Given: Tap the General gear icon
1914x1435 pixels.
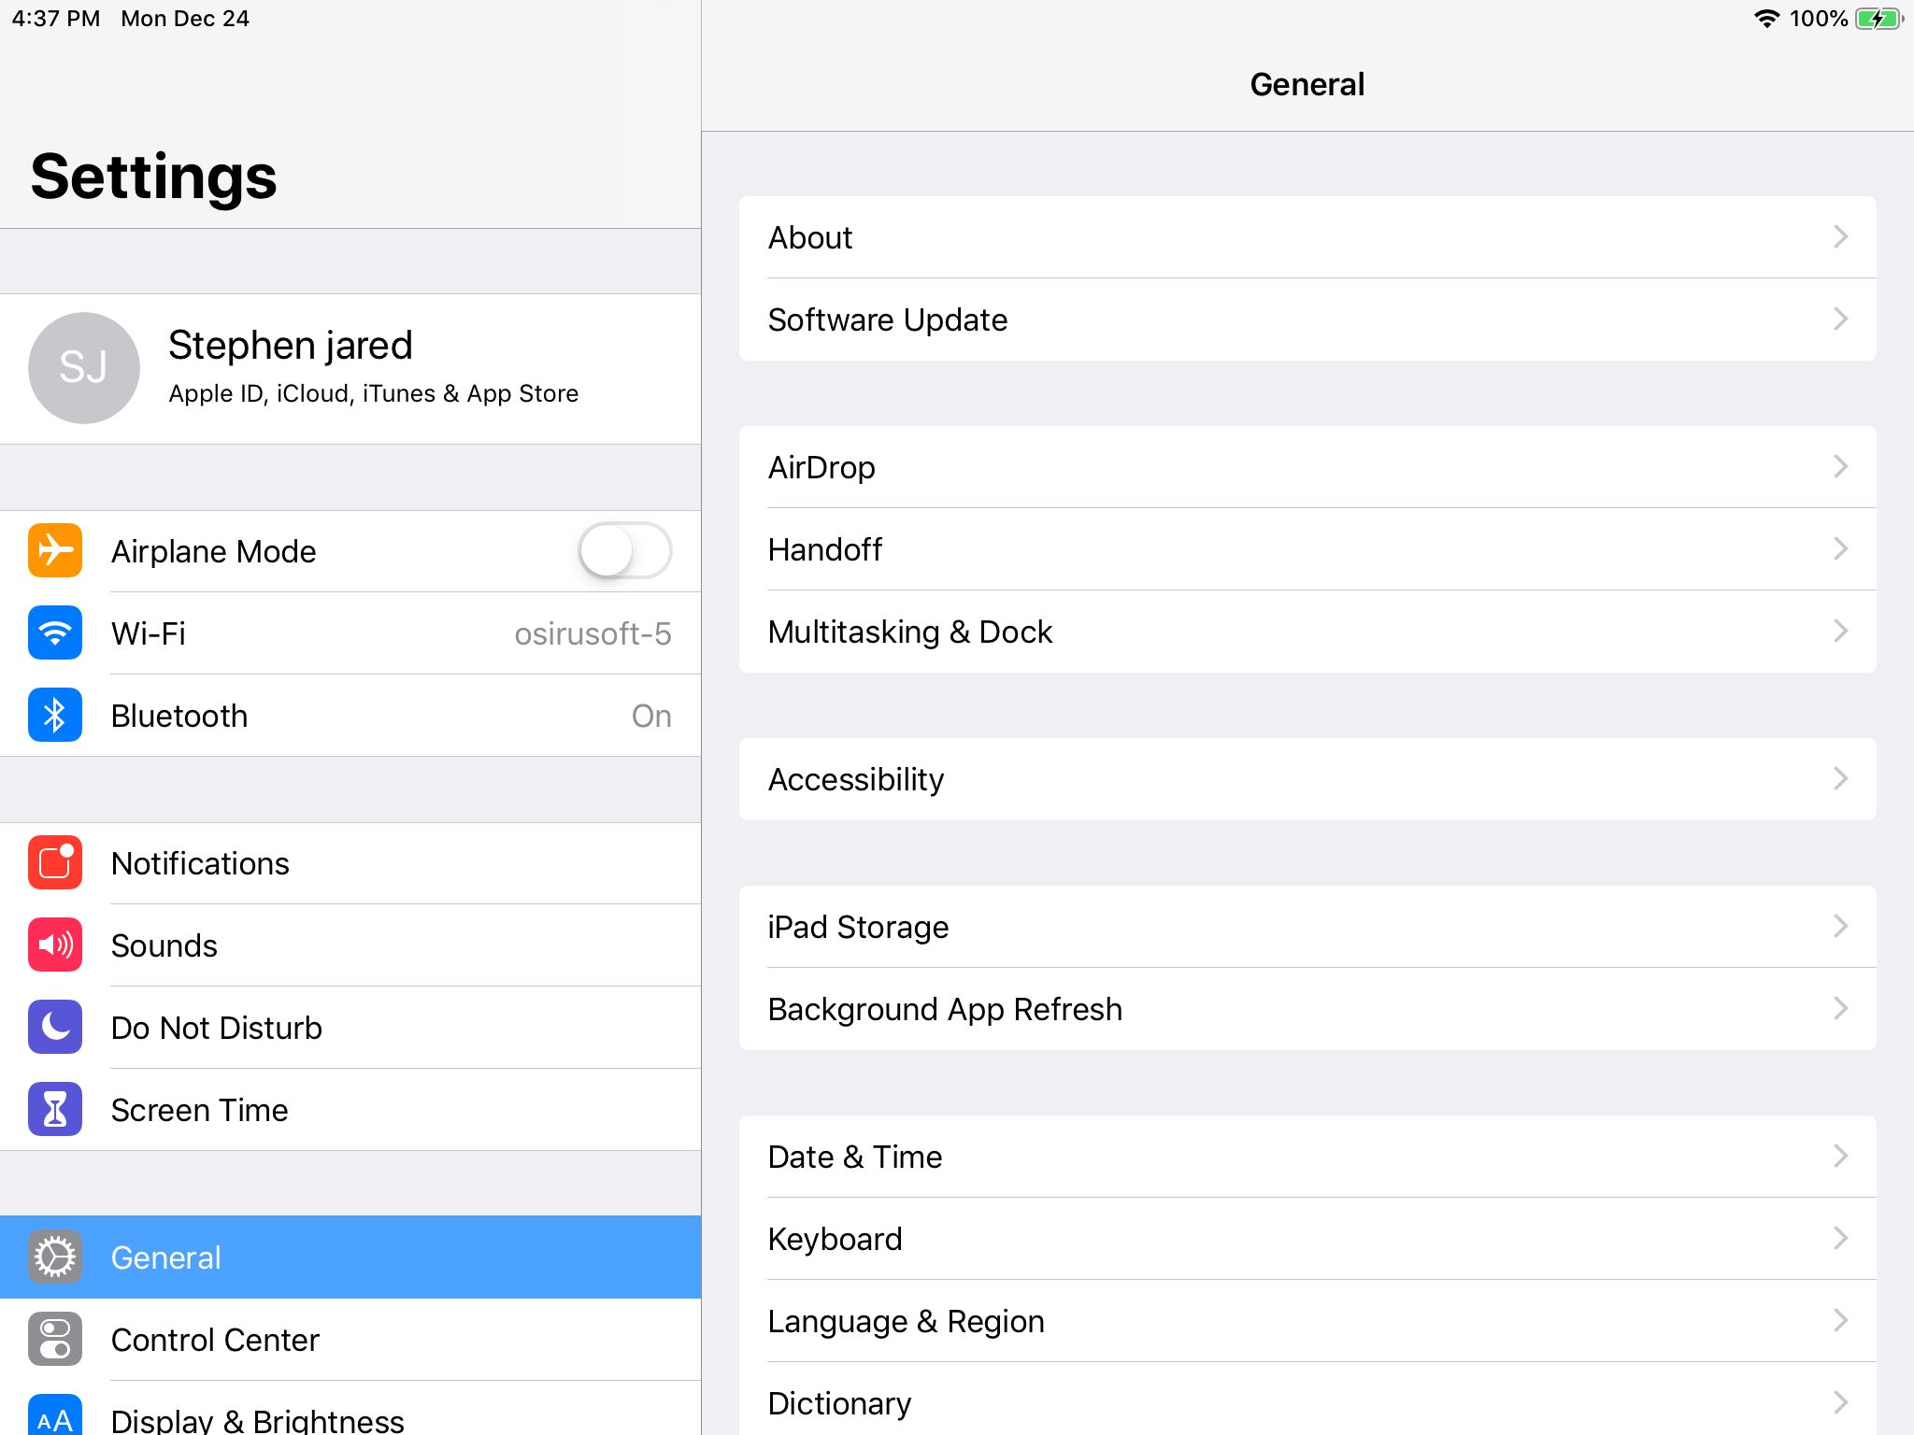Looking at the screenshot, I should pyautogui.click(x=55, y=1257).
